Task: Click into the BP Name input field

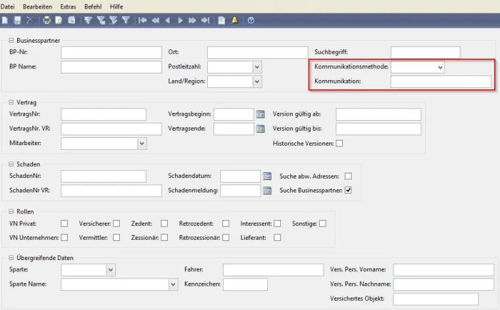Action: click(x=111, y=67)
